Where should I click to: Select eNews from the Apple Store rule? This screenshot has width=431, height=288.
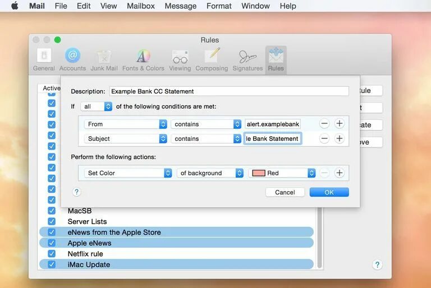point(176,232)
